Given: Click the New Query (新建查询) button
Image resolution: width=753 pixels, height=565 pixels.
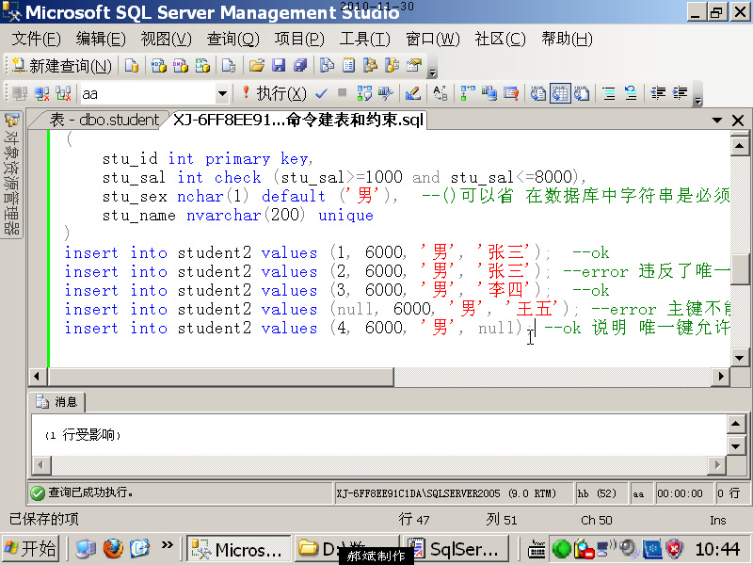Looking at the screenshot, I should (61, 65).
